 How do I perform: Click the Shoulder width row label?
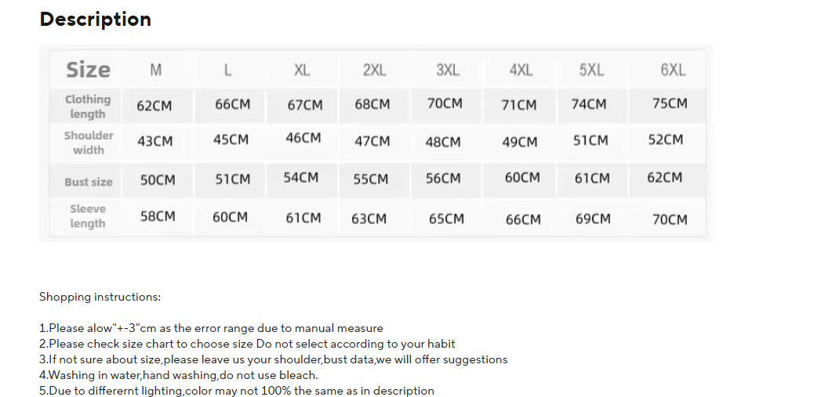tap(89, 143)
